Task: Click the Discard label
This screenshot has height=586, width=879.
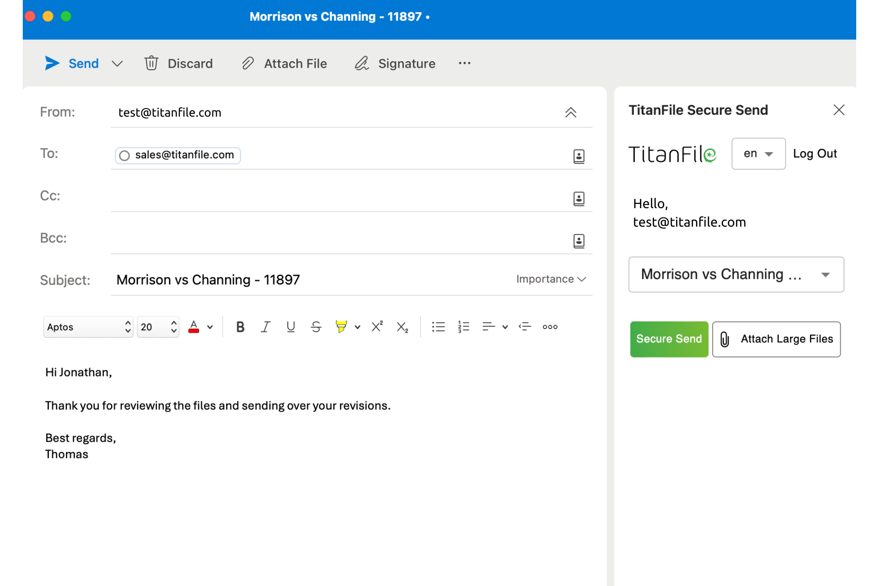Action: (x=190, y=64)
